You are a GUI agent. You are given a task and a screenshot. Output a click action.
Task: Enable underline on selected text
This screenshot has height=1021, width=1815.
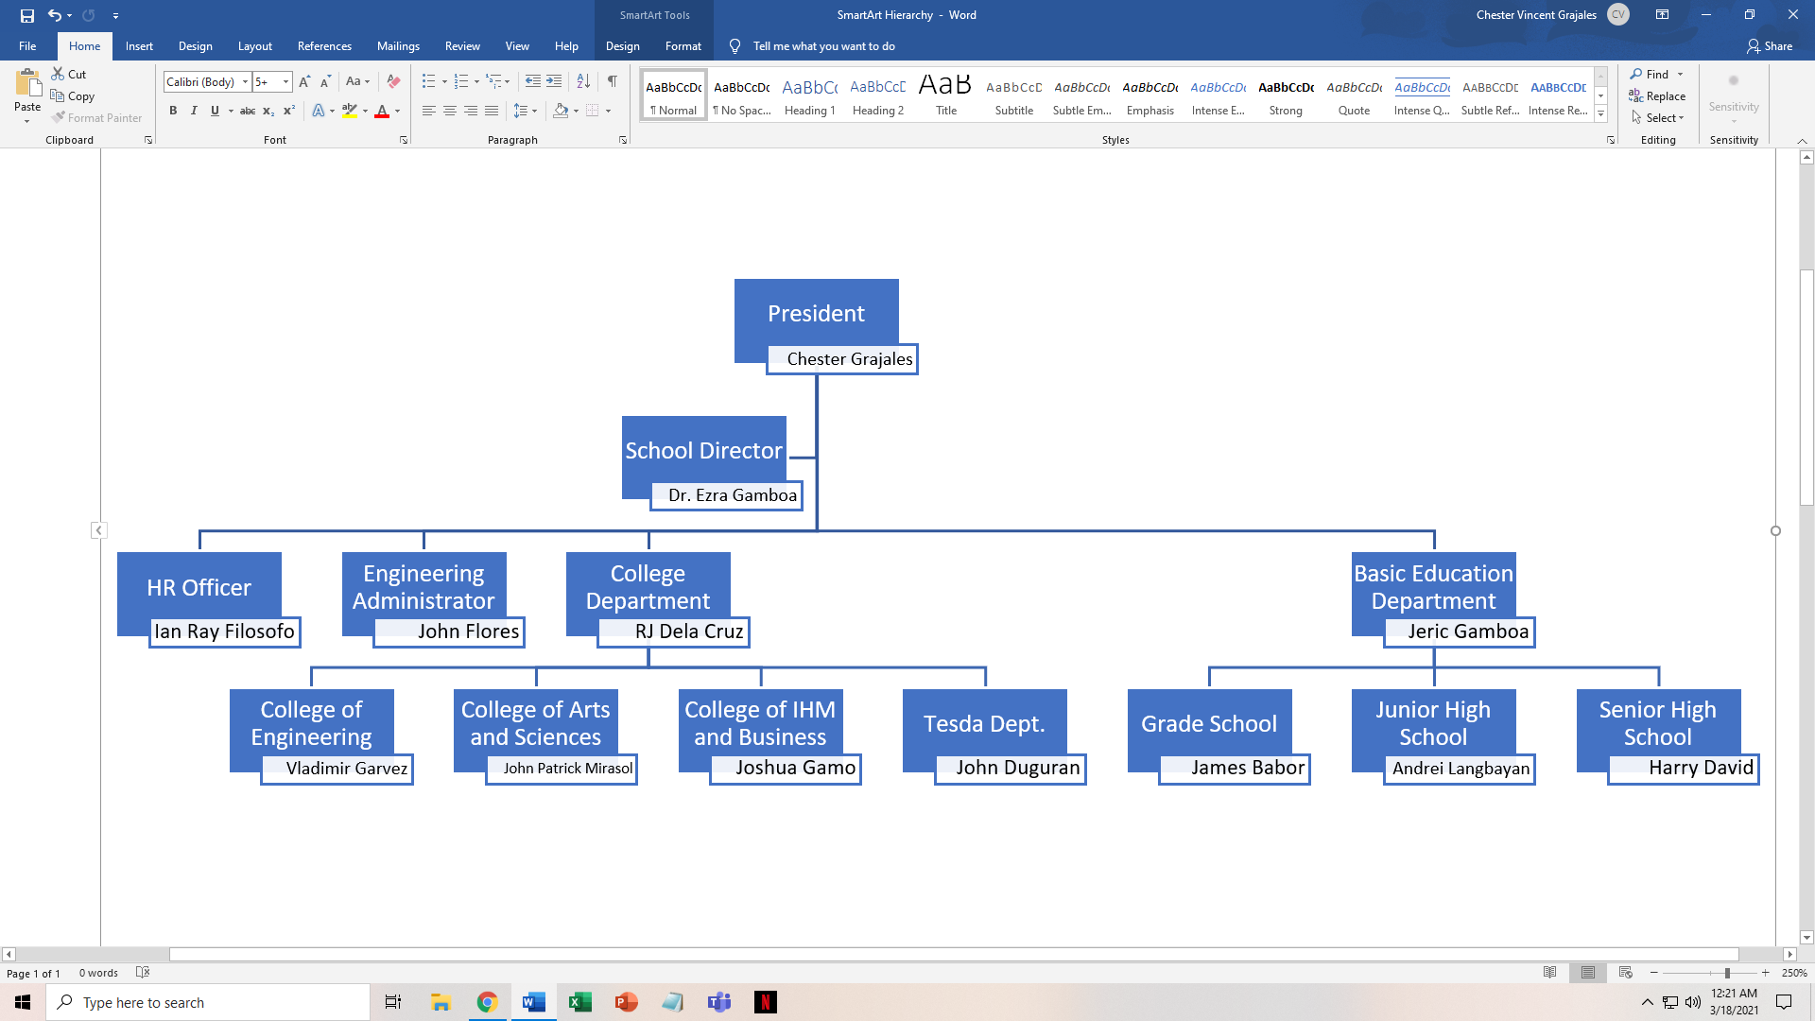[215, 111]
